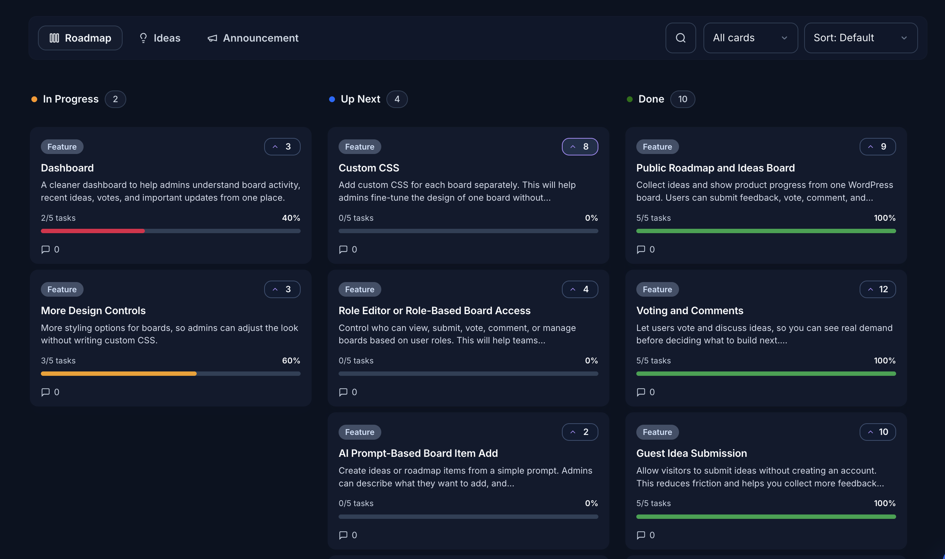Click the Up Next count badge 4
Viewport: 945px width, 559px height.
(x=397, y=99)
